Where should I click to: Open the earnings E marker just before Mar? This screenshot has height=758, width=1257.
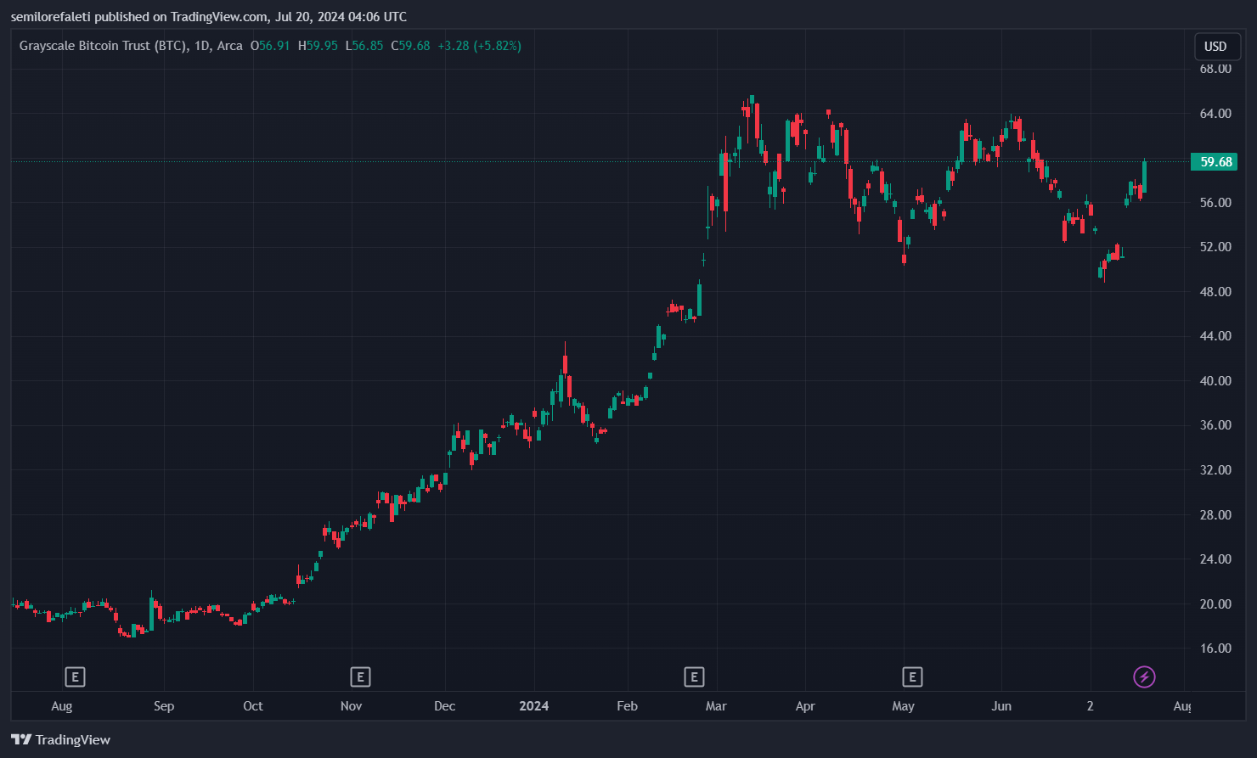coord(694,677)
